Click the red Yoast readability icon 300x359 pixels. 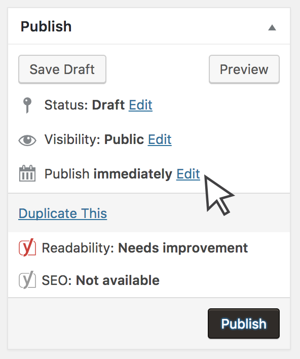(27, 247)
